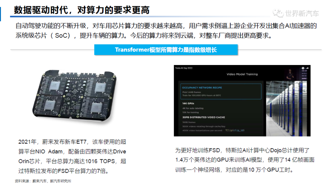Click the upper-left Orin chip on board

click(x=55, y=85)
